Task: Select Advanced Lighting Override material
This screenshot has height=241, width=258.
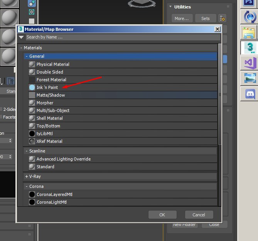Action: point(123,159)
